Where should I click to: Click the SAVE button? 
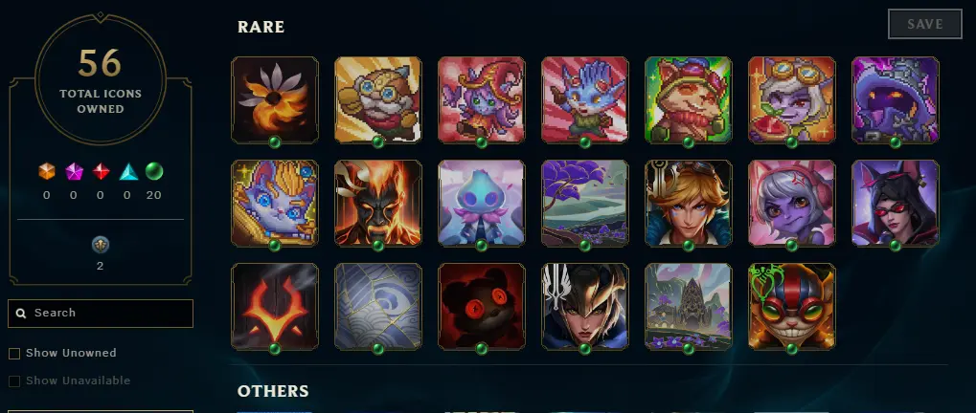924,24
